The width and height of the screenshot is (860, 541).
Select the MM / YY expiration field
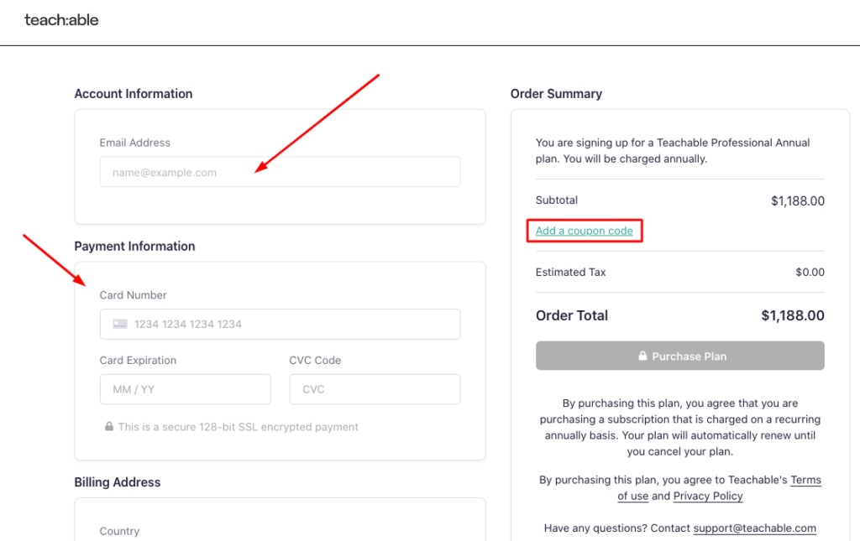click(x=185, y=389)
